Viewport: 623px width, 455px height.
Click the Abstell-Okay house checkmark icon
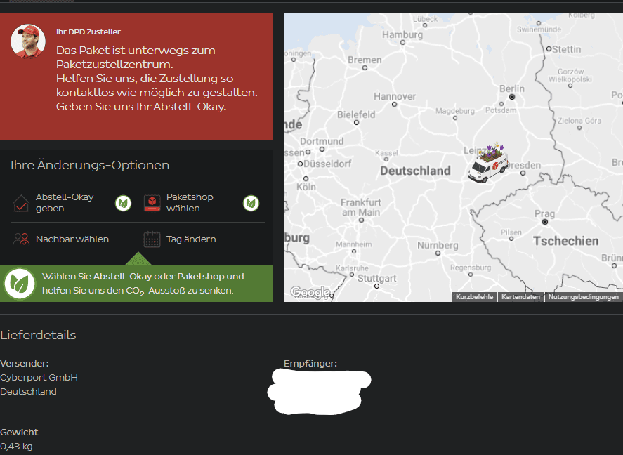click(21, 204)
